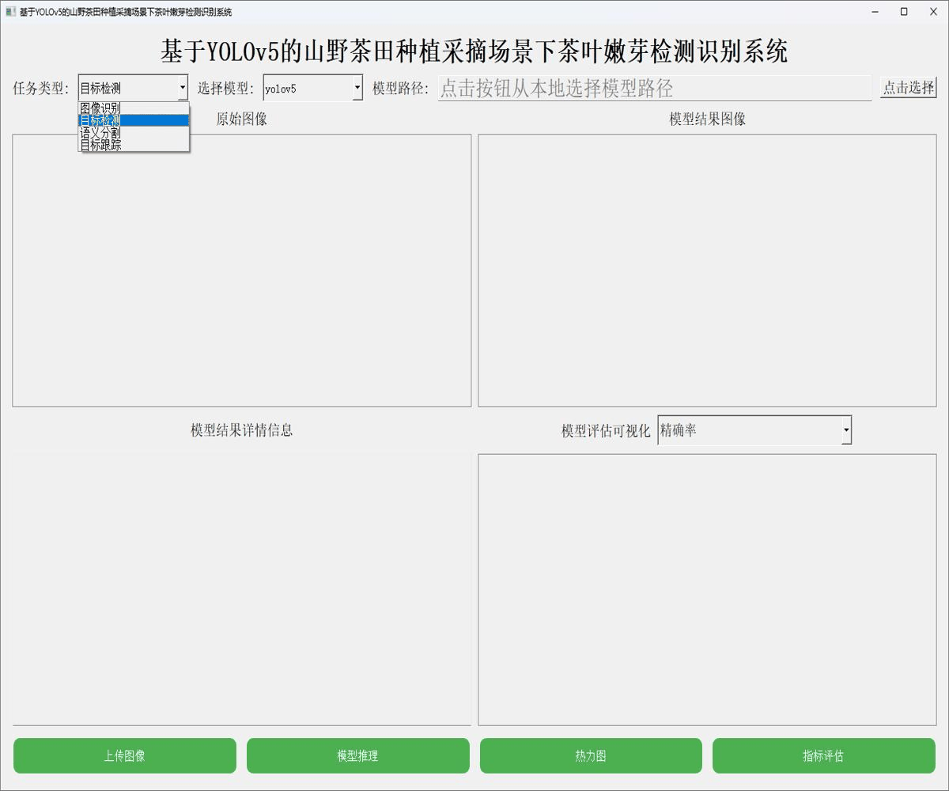Select 图像识别 in the task type list

[134, 108]
